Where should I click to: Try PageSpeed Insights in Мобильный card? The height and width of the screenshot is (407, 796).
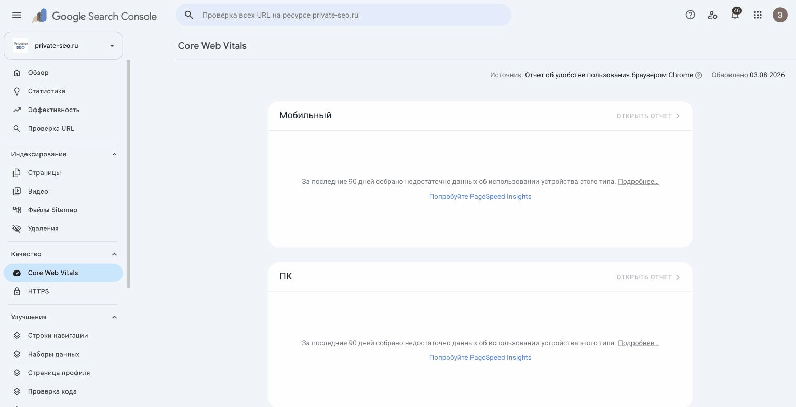click(x=480, y=197)
